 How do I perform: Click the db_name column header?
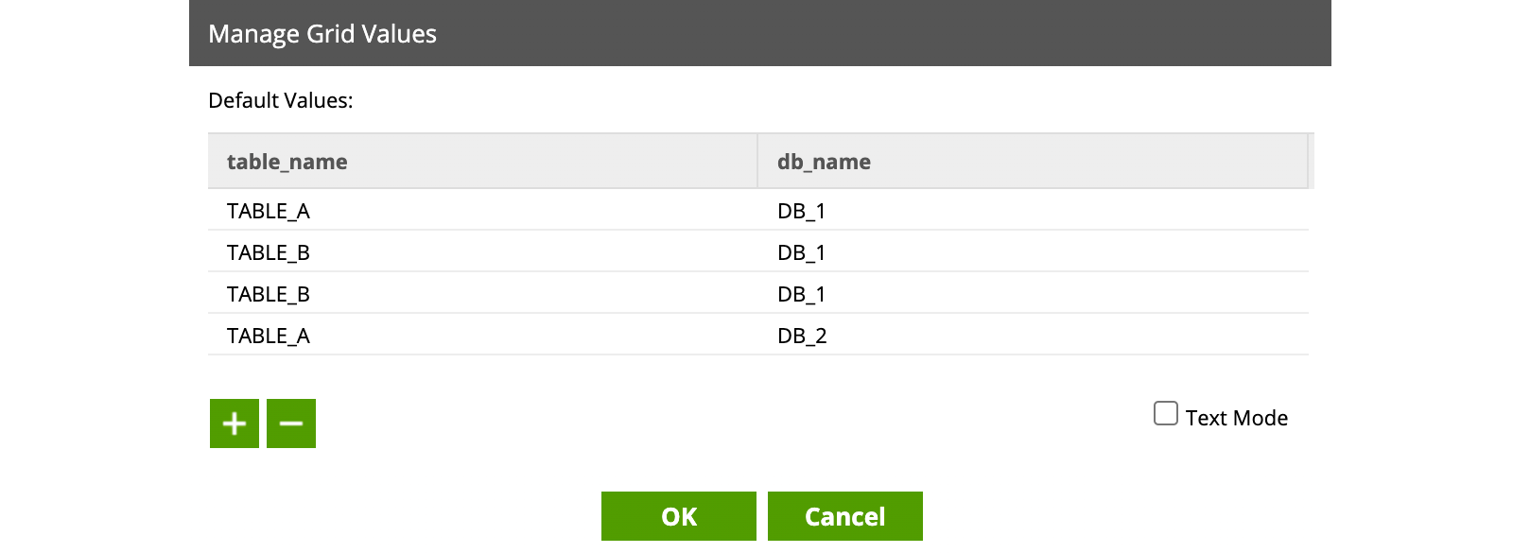(x=824, y=162)
